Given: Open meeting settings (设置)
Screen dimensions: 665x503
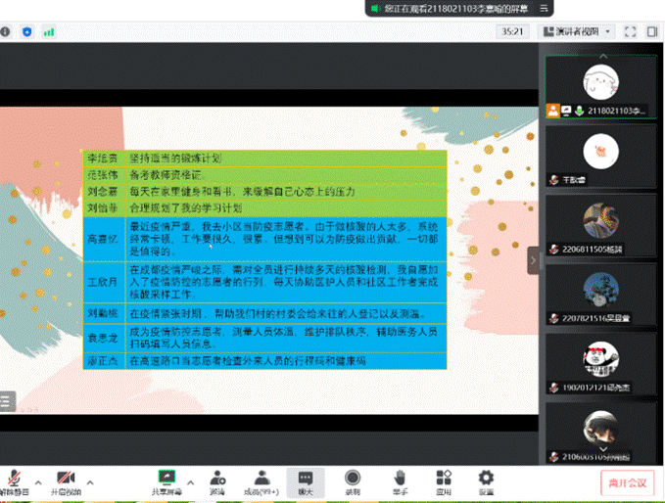Looking at the screenshot, I should pos(486,480).
